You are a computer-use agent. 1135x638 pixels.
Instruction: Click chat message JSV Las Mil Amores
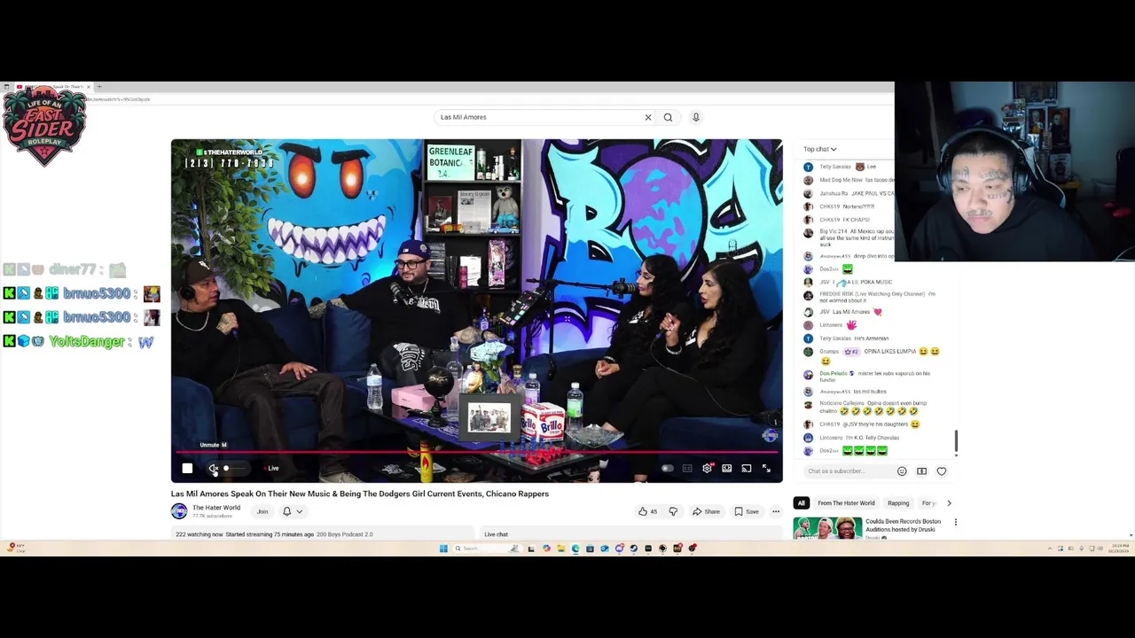849,312
